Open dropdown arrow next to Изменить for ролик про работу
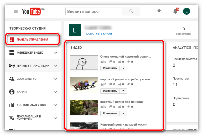The image size is (203, 135). [123, 91]
